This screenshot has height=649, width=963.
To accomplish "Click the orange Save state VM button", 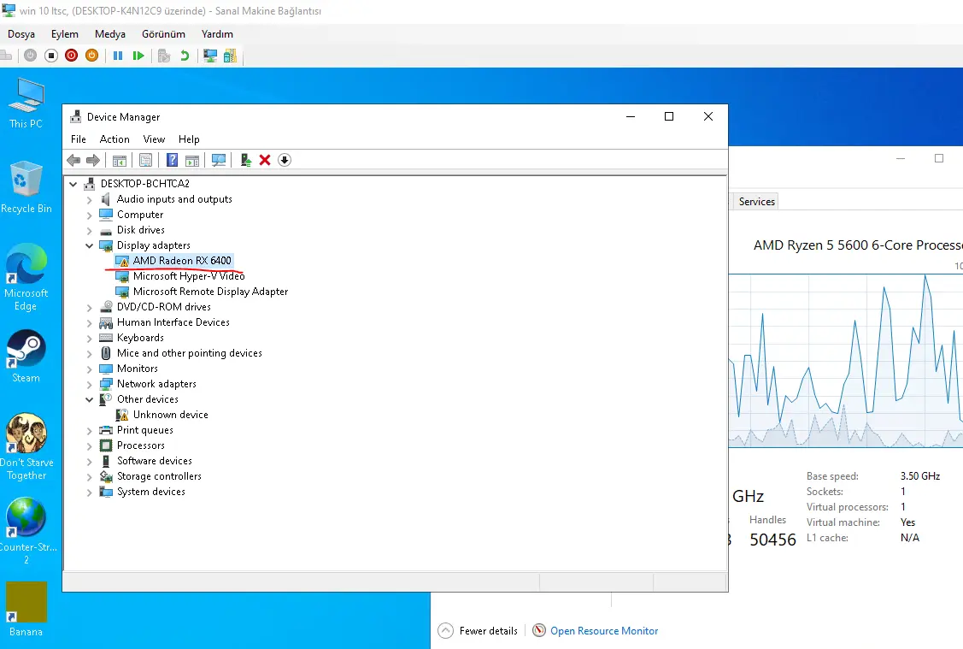I will pos(91,56).
